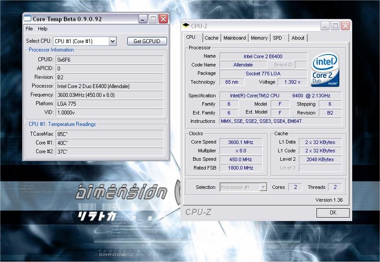Image resolution: width=380 pixels, height=262 pixels.
Task: Open the SPD tab in CPU-Z
Action: (277, 38)
